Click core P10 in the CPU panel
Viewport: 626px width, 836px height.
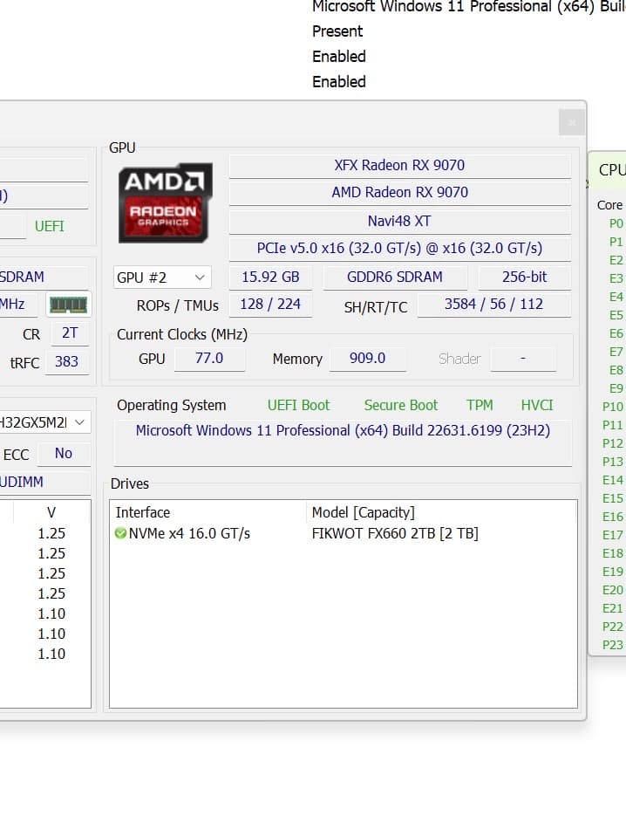(613, 407)
